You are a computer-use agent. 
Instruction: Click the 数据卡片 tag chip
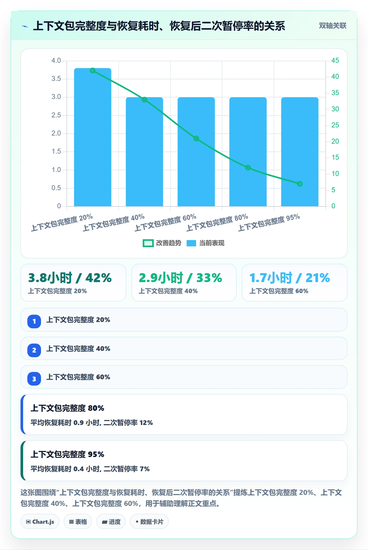click(x=149, y=522)
